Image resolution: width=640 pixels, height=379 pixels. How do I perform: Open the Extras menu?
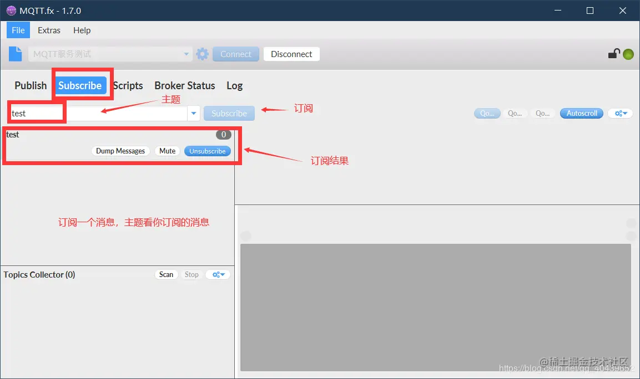(x=49, y=30)
